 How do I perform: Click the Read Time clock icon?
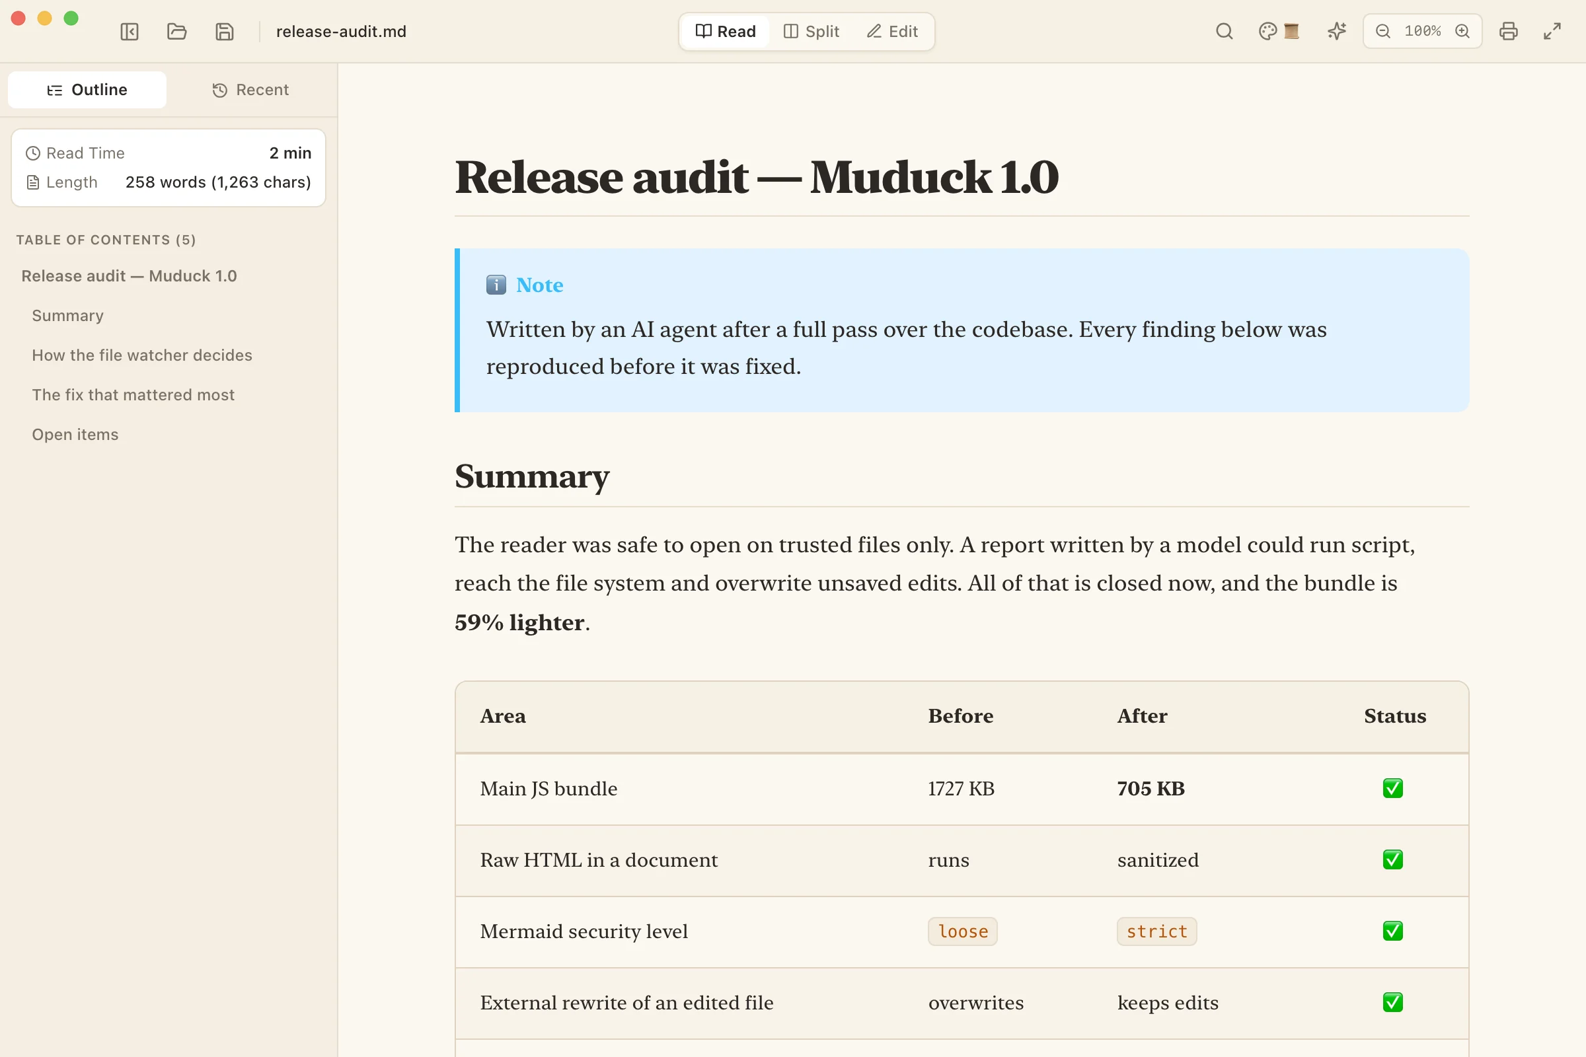(32, 153)
